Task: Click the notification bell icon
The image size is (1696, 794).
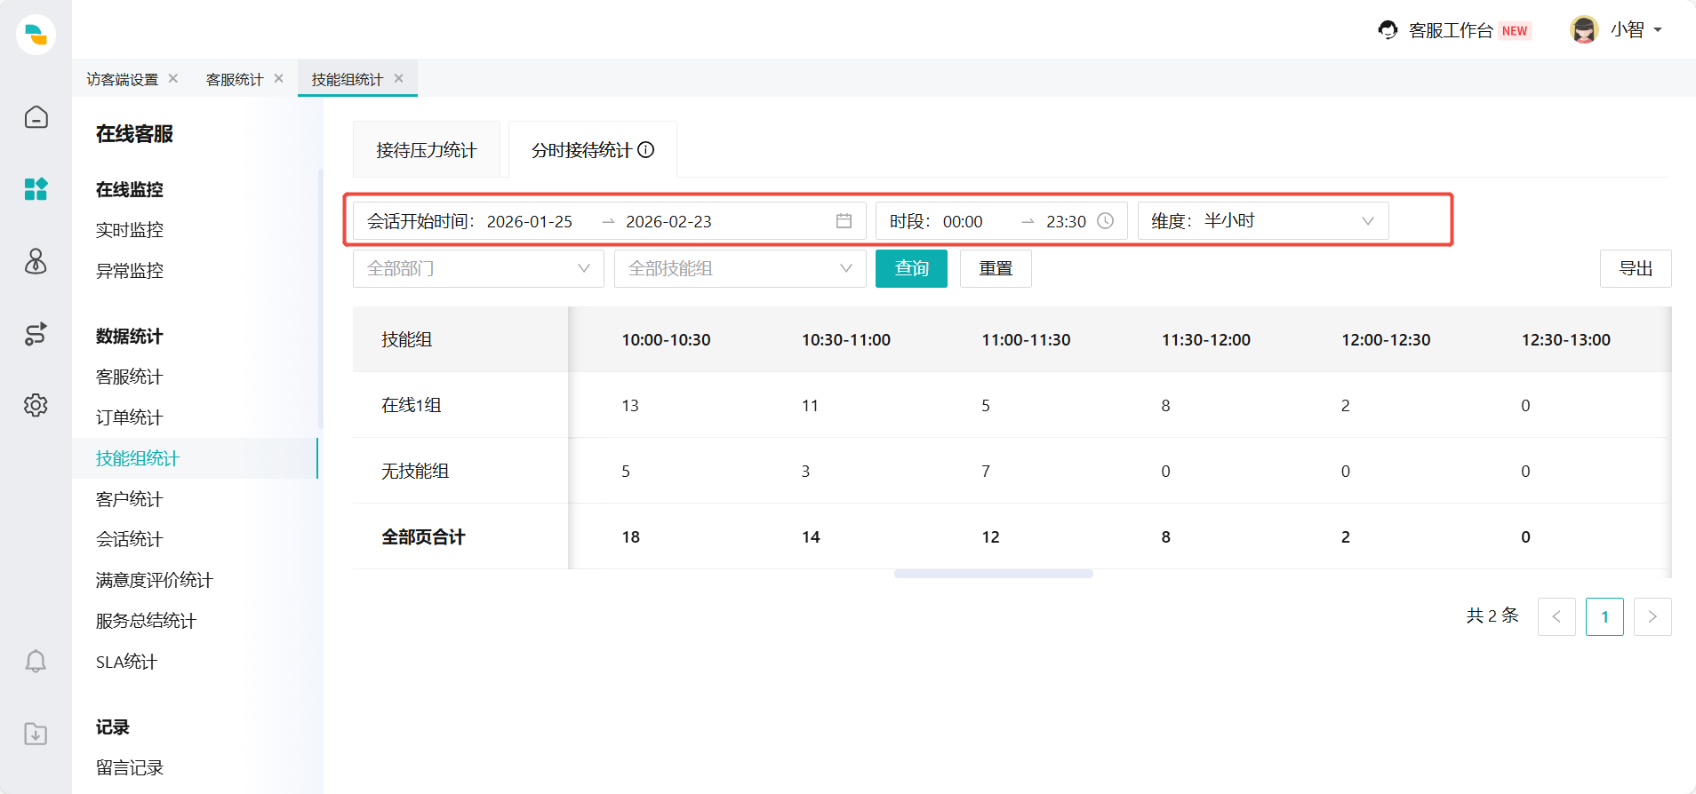Action: [x=36, y=662]
